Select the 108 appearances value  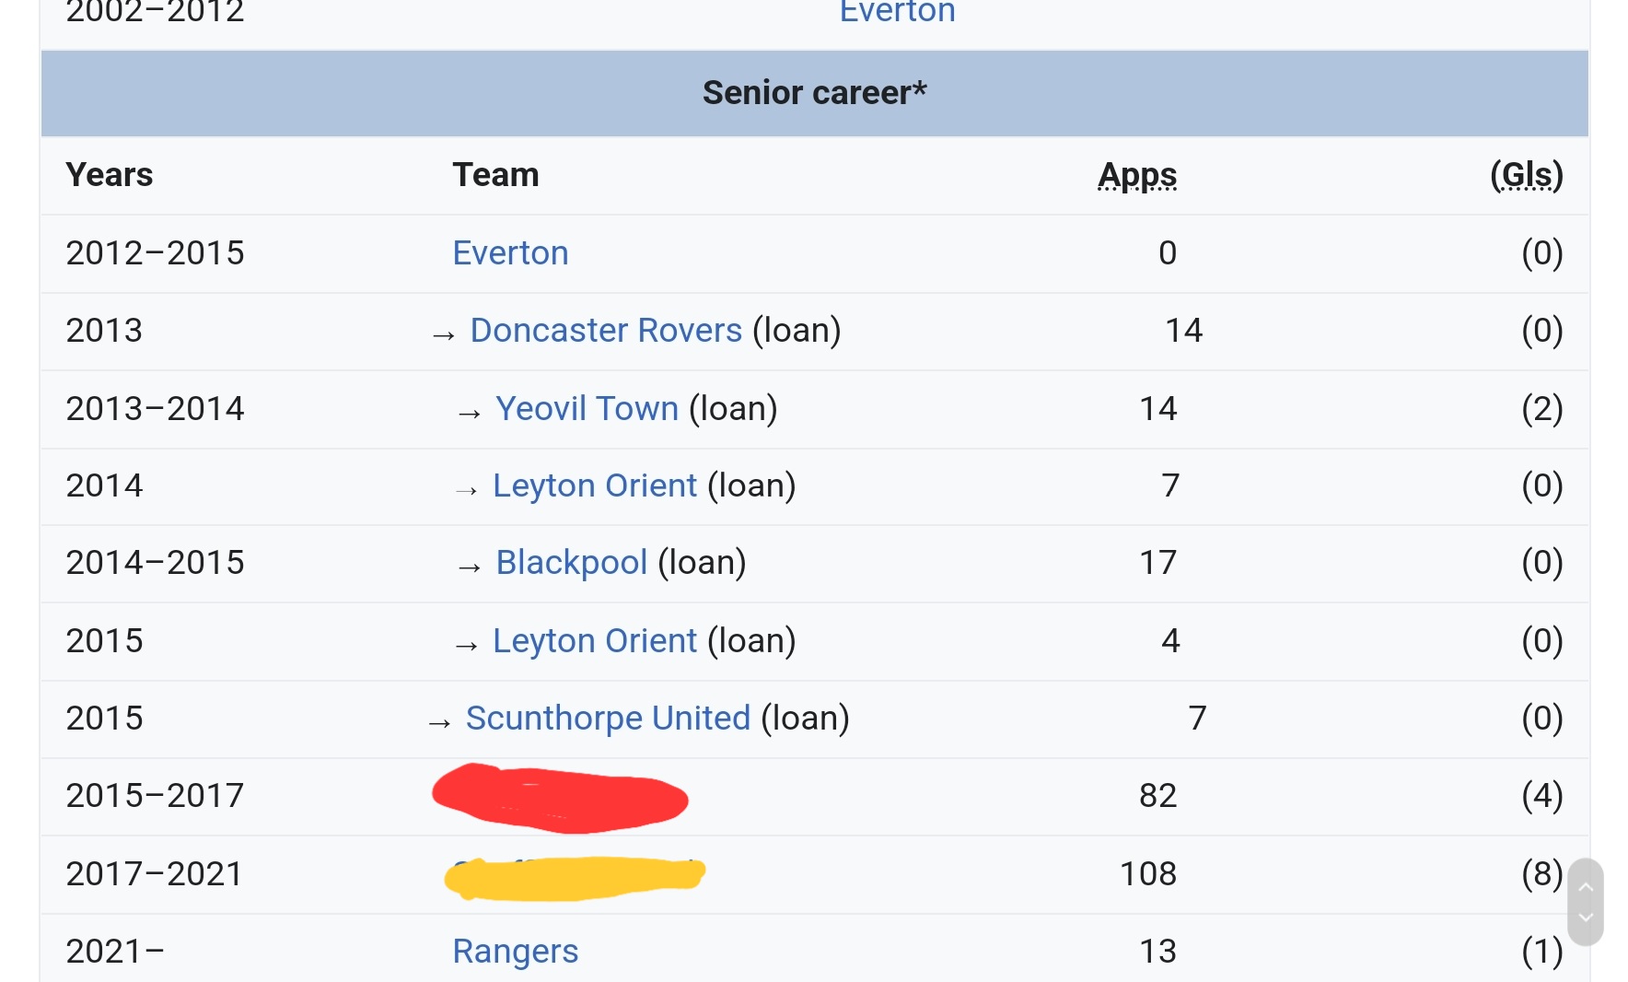(1147, 873)
